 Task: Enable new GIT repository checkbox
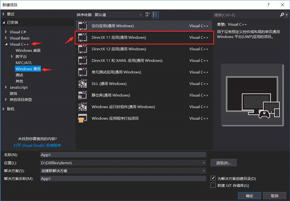pos(213,185)
